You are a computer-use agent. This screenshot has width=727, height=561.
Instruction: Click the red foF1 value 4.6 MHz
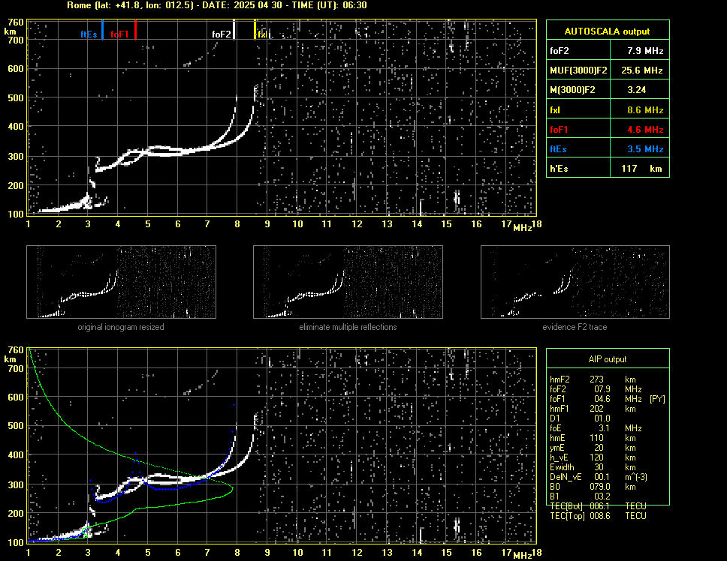(x=645, y=130)
